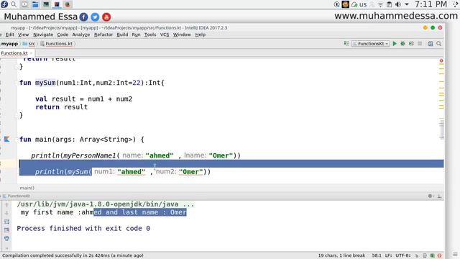This screenshot has width=460, height=259.
Task: Click the print icon in the run console
Action: (6, 238)
